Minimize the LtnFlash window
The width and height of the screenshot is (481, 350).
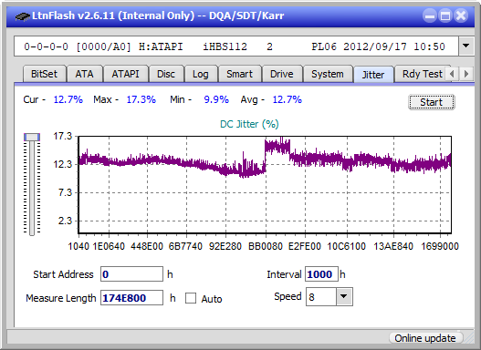pyautogui.click(x=430, y=15)
